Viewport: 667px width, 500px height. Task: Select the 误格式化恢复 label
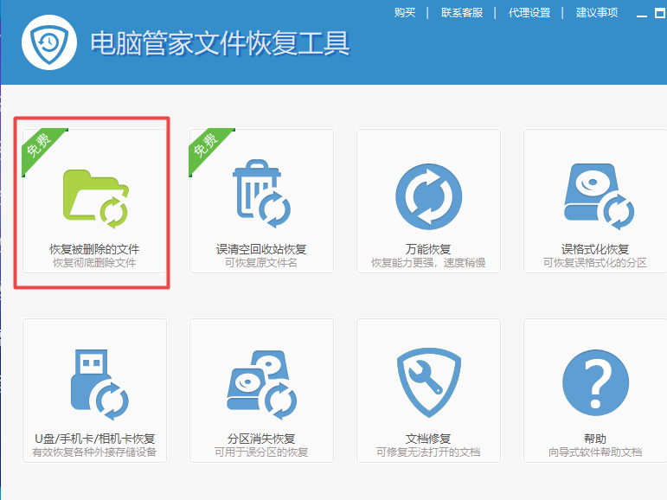(594, 249)
